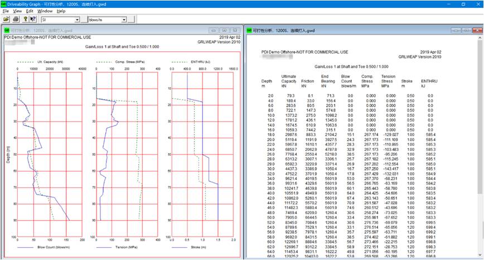This screenshot has width=484, height=260.
Task: Activate the context help arrow icon
Action: pos(32,19)
